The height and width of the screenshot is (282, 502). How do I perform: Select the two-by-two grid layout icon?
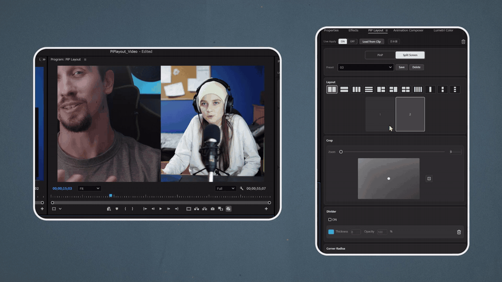pos(406,89)
